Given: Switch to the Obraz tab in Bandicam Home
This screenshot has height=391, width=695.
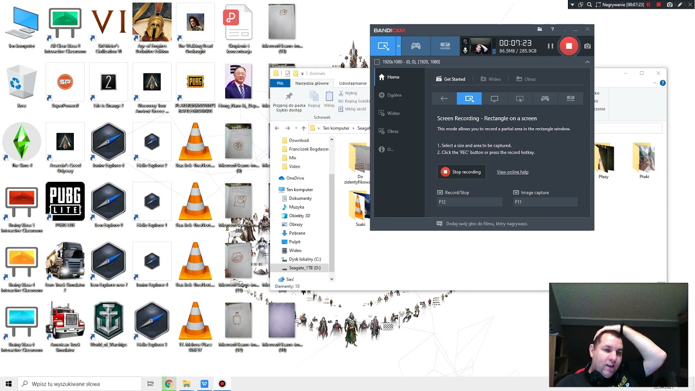Looking at the screenshot, I should [x=526, y=79].
